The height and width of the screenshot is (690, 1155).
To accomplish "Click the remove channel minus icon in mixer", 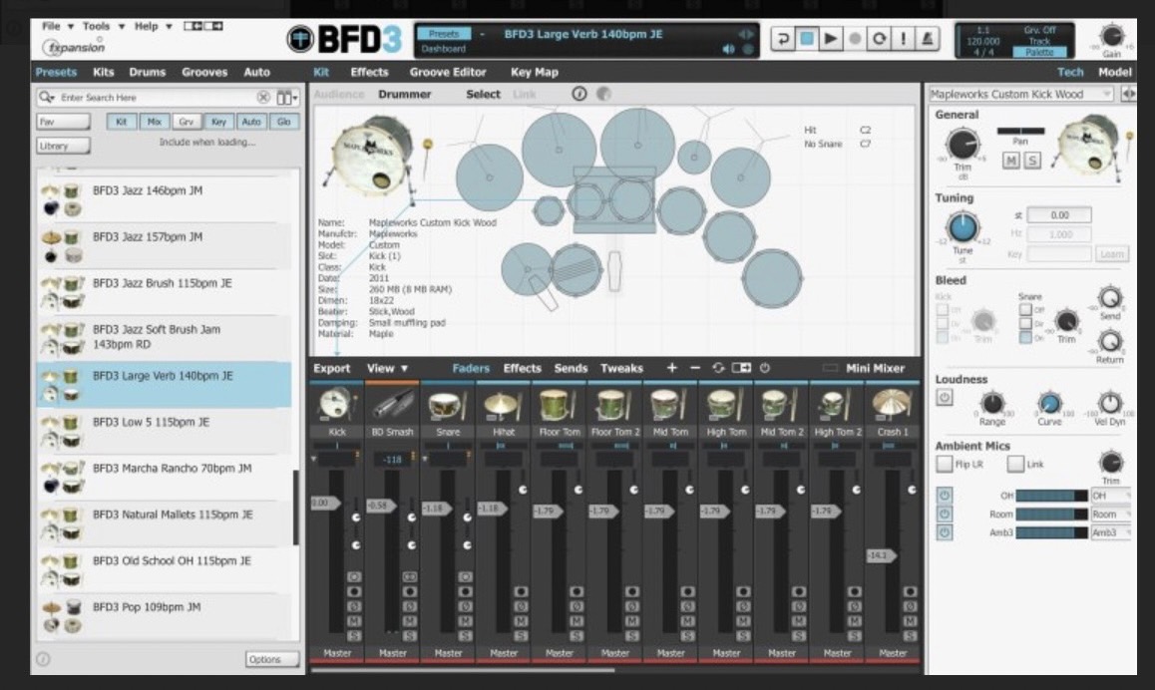I will point(694,368).
